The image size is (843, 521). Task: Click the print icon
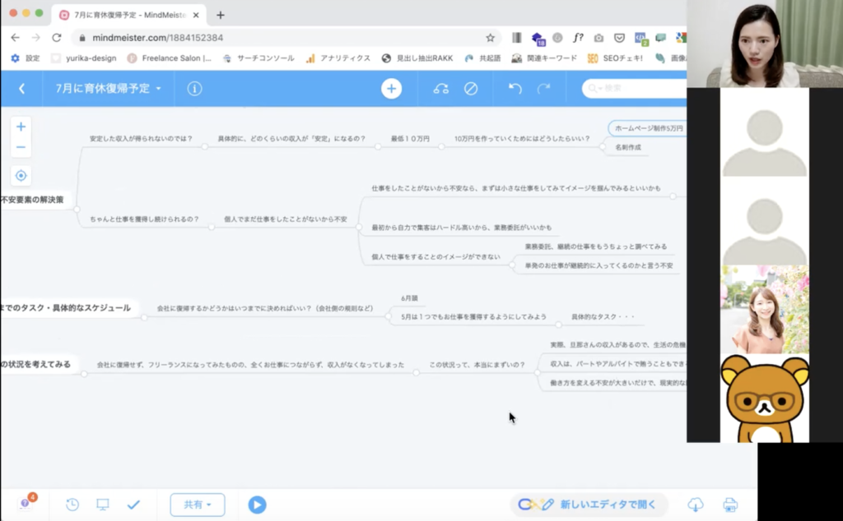[729, 505]
